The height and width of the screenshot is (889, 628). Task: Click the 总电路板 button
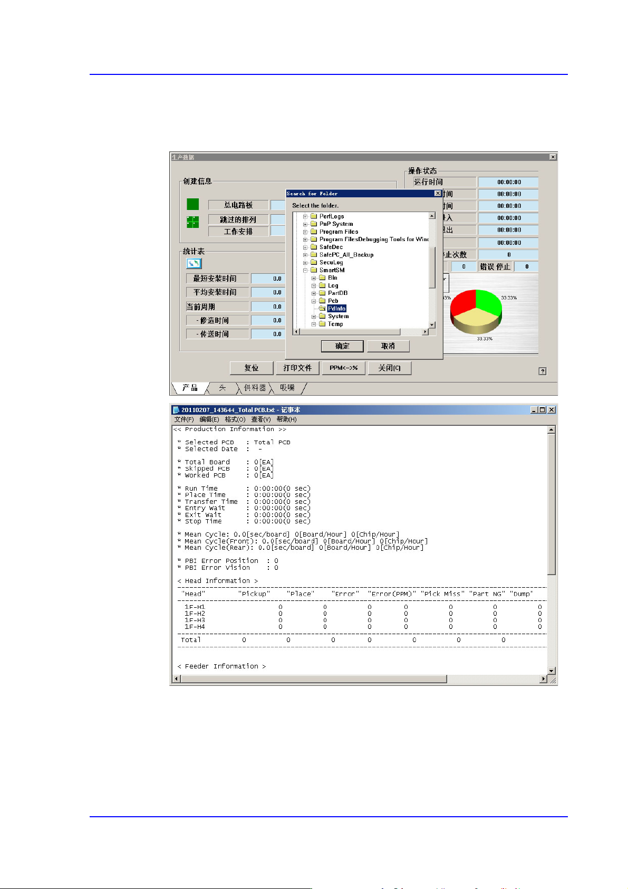(x=238, y=205)
